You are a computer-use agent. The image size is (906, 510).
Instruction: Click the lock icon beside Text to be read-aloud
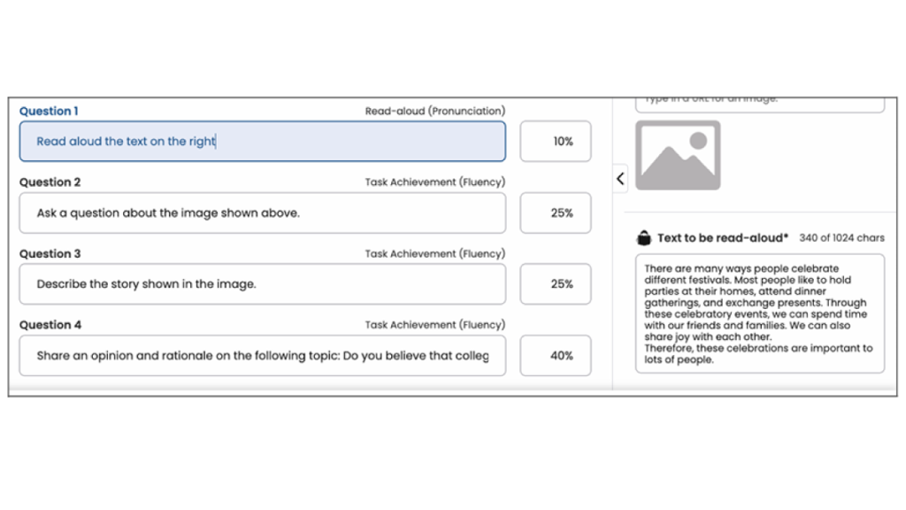tap(644, 238)
